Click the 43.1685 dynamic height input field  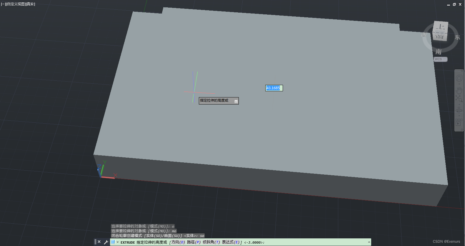[x=274, y=88]
